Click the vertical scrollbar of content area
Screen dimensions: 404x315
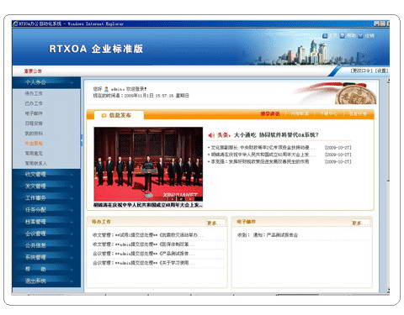[x=388, y=186]
